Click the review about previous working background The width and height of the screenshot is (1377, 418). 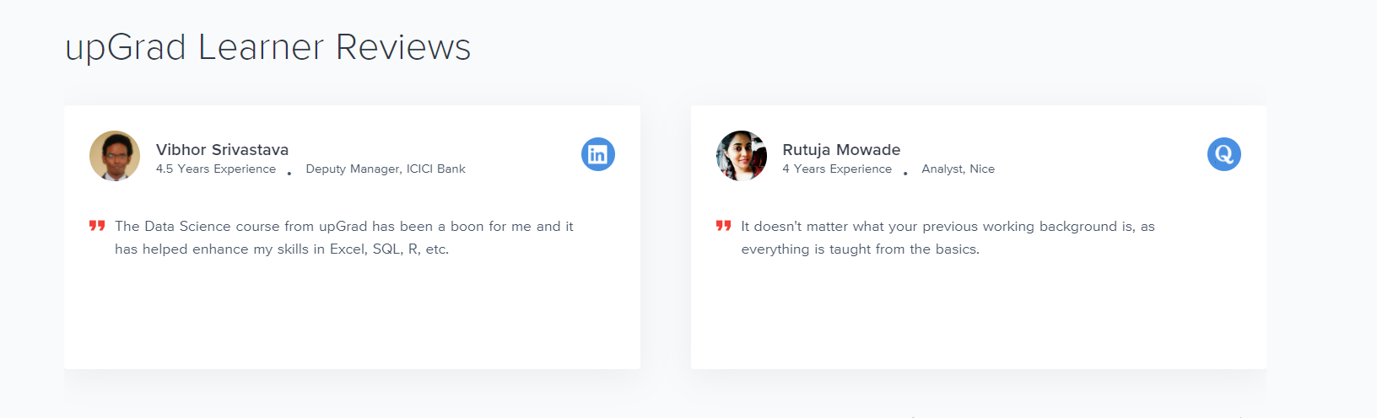[948, 238]
